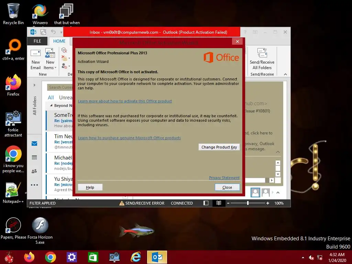Click the Undo arrow in quick access toolbar
Image resolution: width=352 pixels, height=264 pixels.
point(53,32)
